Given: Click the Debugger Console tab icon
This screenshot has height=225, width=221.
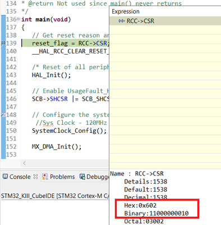Looking at the screenshot, I should (x=82, y=177).
